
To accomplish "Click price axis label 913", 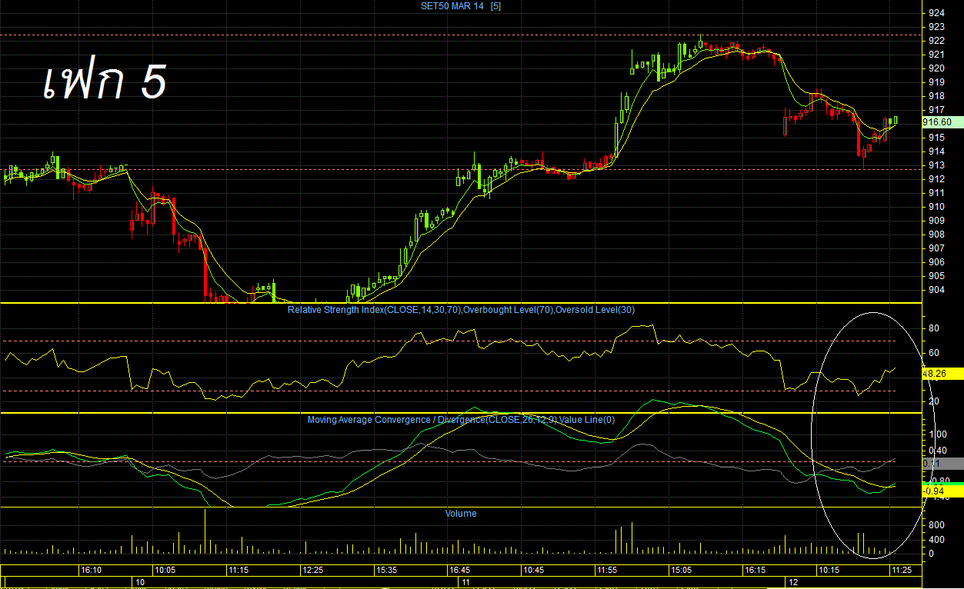I will [936, 165].
